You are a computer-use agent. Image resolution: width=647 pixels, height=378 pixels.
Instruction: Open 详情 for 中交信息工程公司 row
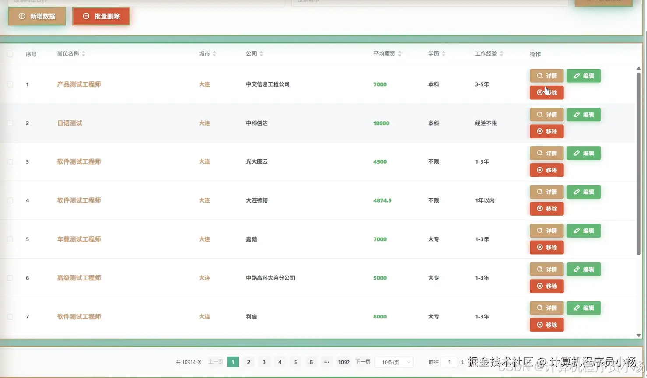[x=547, y=76]
